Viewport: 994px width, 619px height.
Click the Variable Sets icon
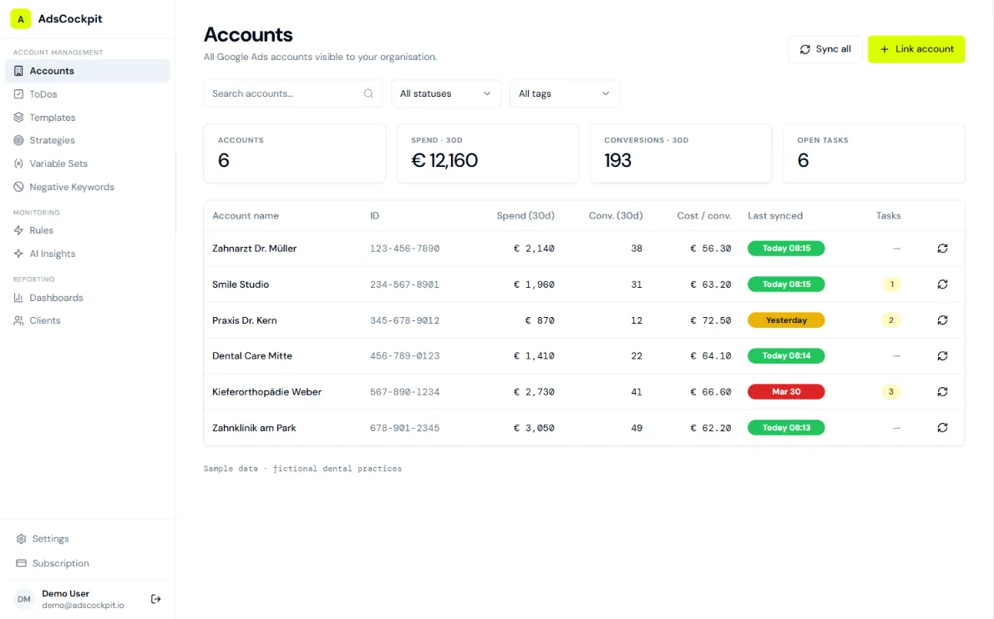point(18,164)
